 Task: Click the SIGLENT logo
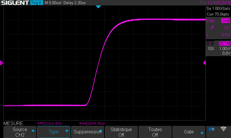pyautogui.click(x=15, y=3)
